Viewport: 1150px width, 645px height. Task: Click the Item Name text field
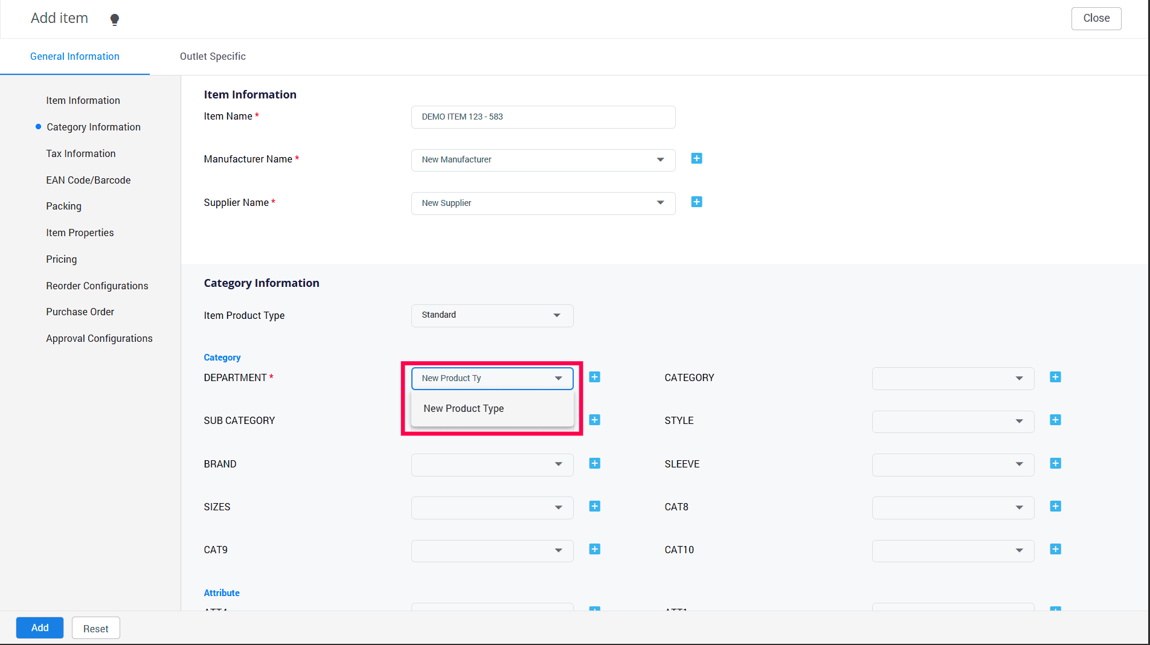tap(543, 117)
